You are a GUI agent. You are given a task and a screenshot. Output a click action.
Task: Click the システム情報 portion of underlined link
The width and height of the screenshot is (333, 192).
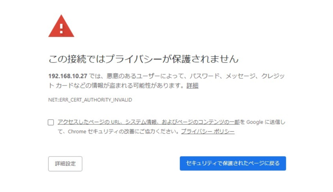(141, 122)
